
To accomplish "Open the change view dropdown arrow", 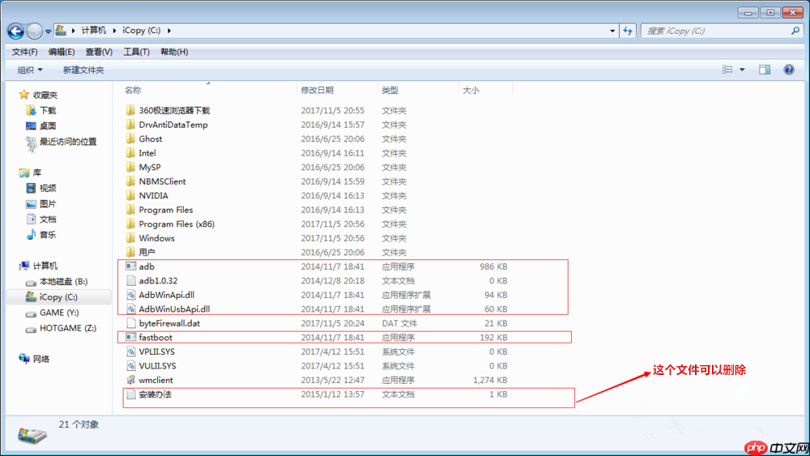I will point(742,70).
